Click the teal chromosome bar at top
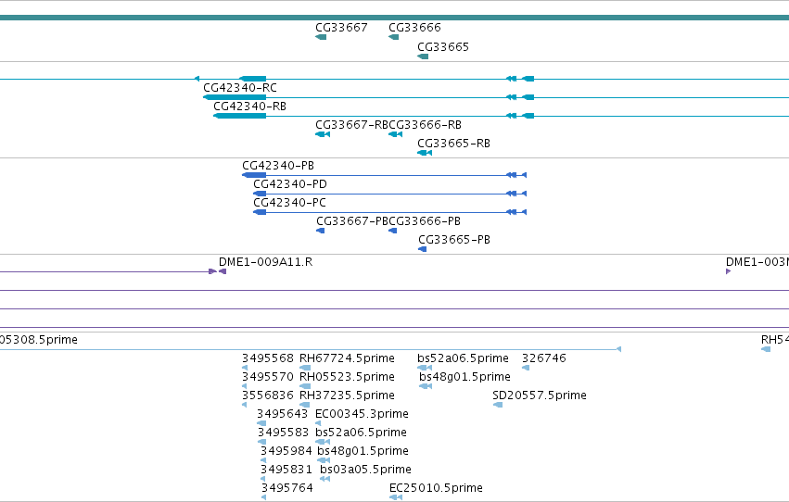789x502 pixels. pos(395,19)
